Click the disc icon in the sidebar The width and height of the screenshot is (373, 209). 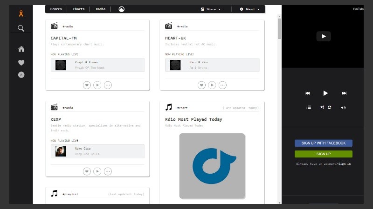[x=21, y=75]
